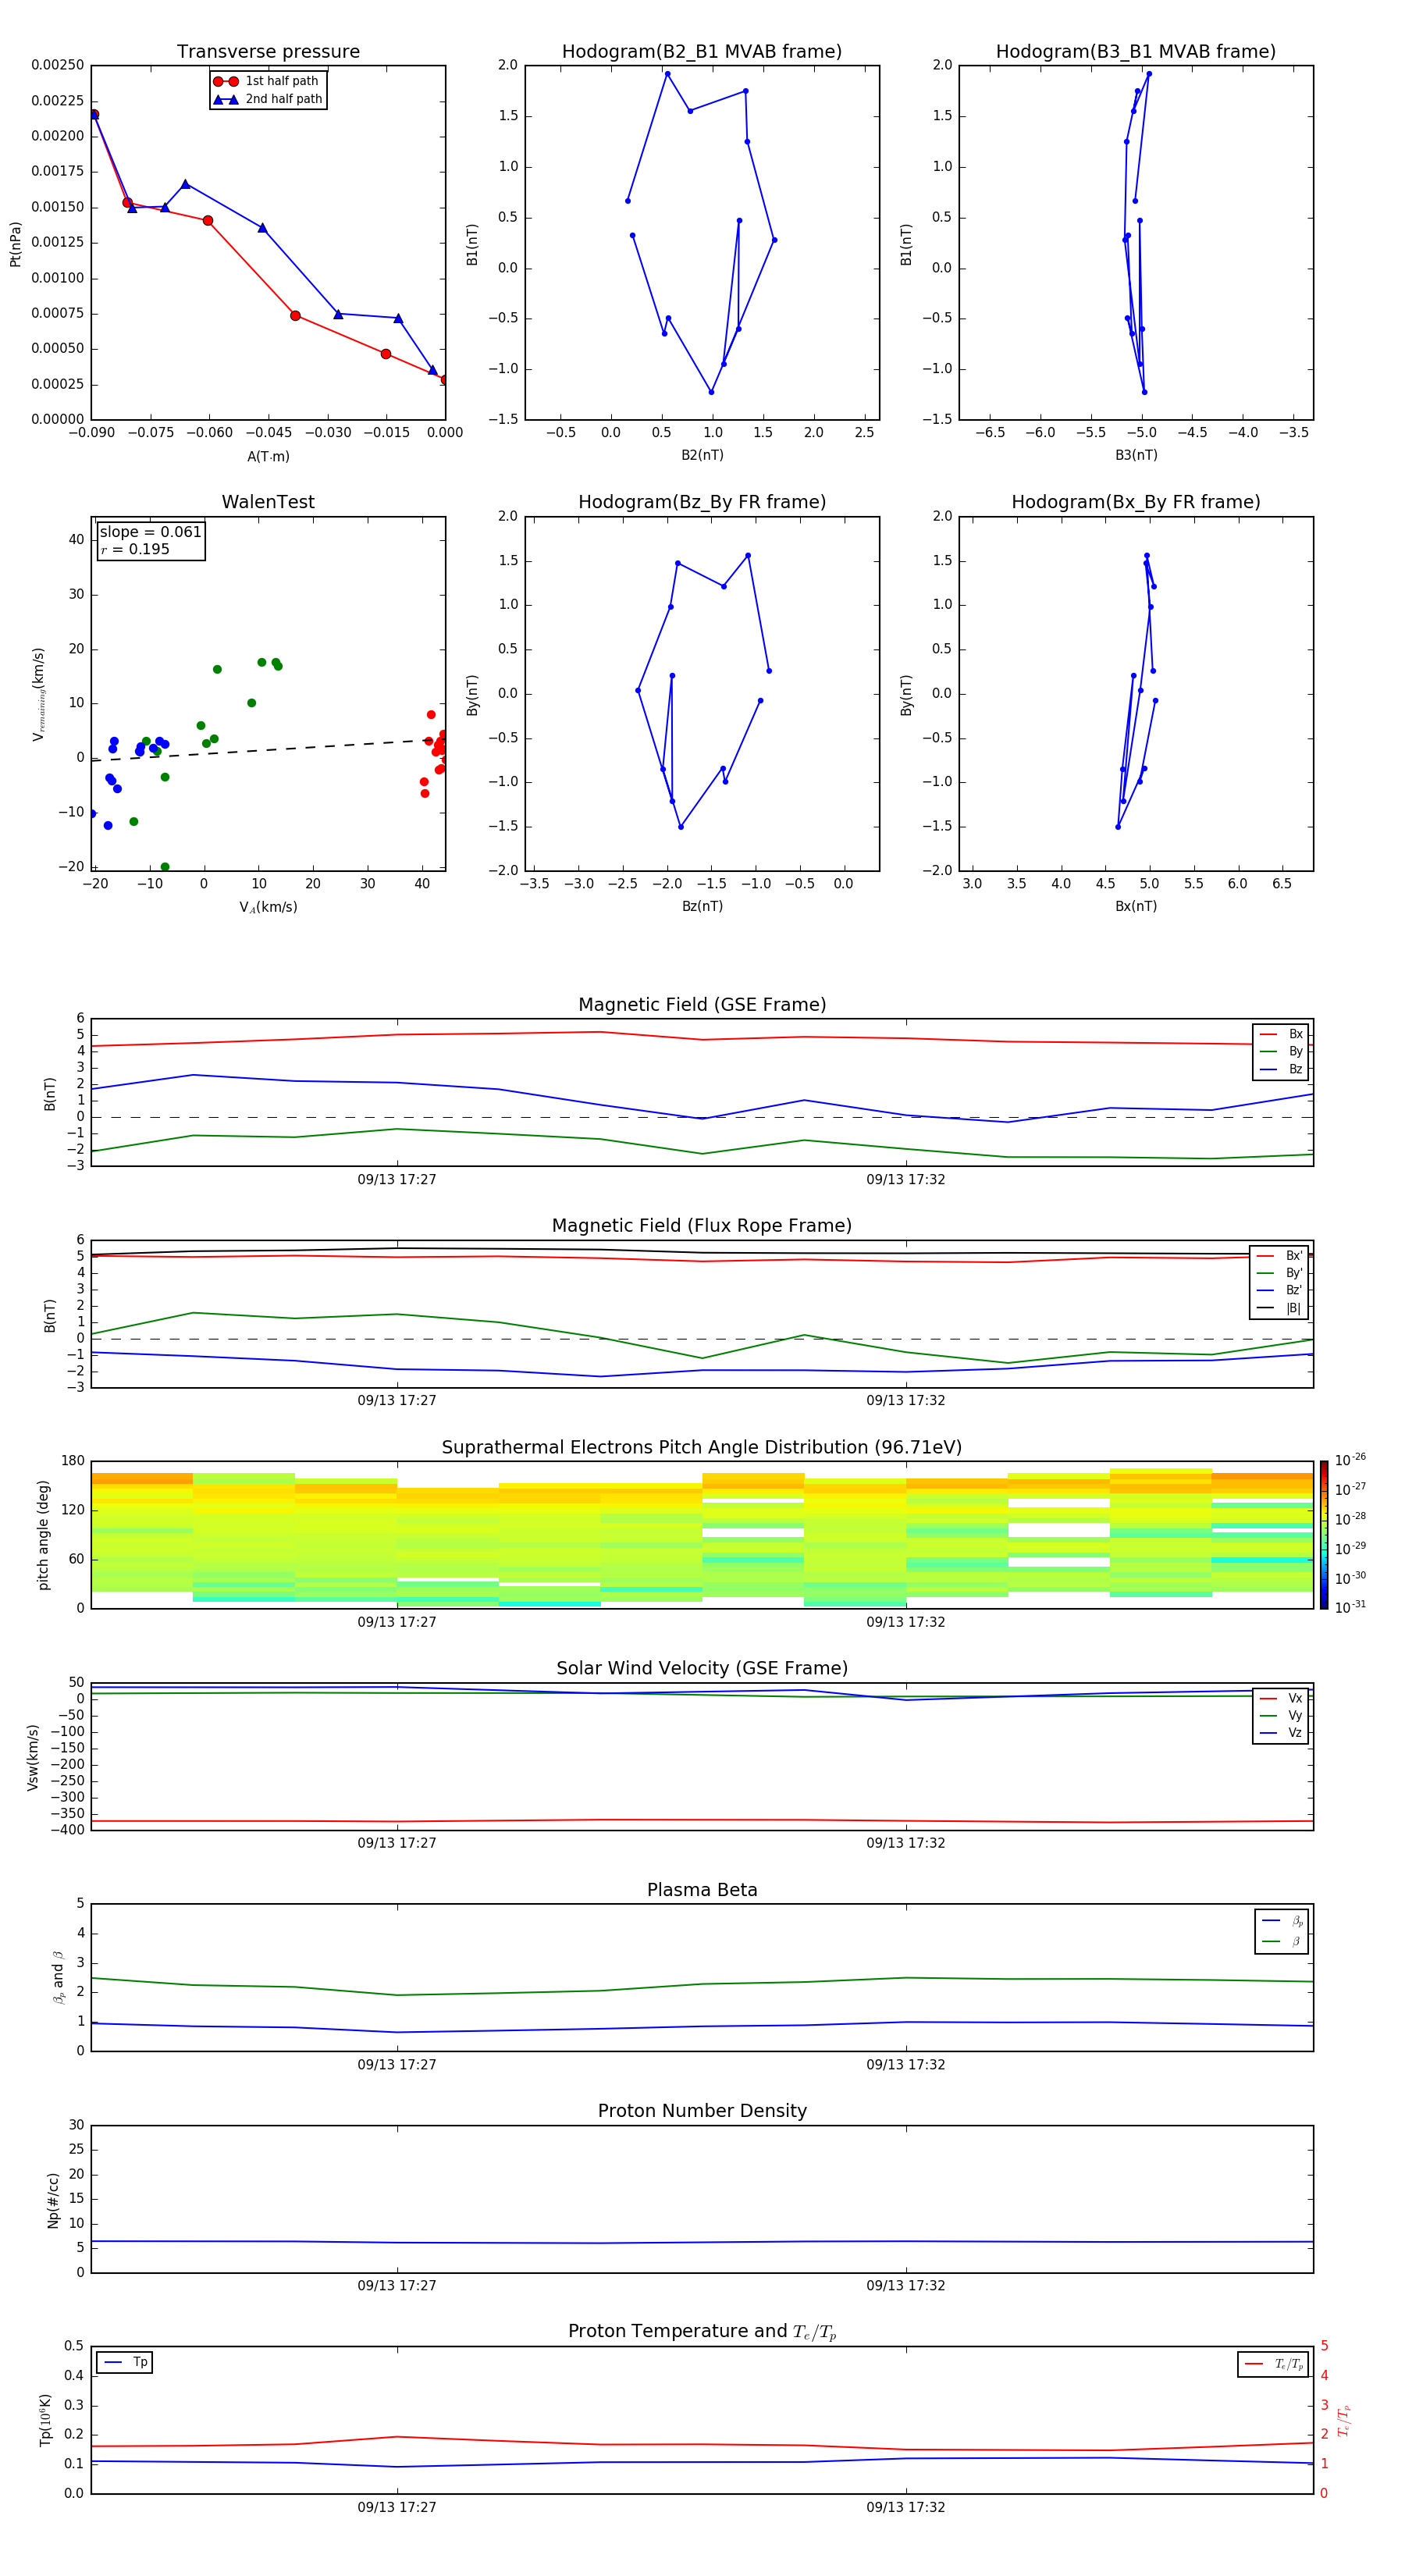Image resolution: width=1405 pixels, height=2576 pixels.
Task: Select the 'Hodogram(B2_B1 MVAB frame)' title
Action: (701, 52)
